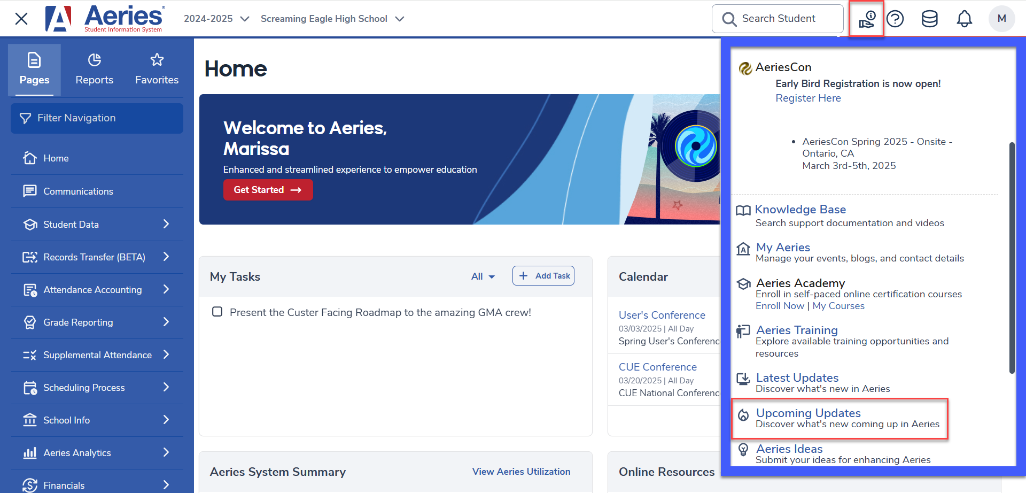Click the Financials dollar icon
Viewport: 1026px width, 493px height.
[x=30, y=486]
